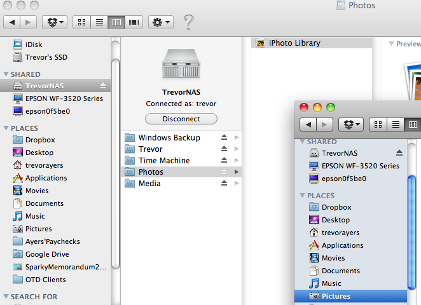Collapse the SHARED section in the Photos window sidebar
Screen dimensions: 421x305
click(6, 74)
